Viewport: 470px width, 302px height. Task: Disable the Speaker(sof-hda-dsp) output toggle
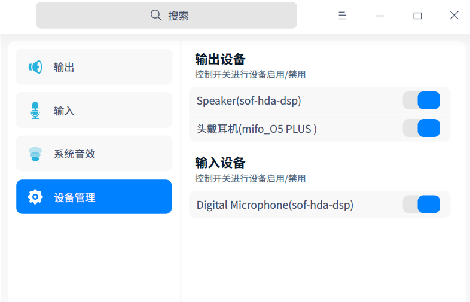click(422, 100)
